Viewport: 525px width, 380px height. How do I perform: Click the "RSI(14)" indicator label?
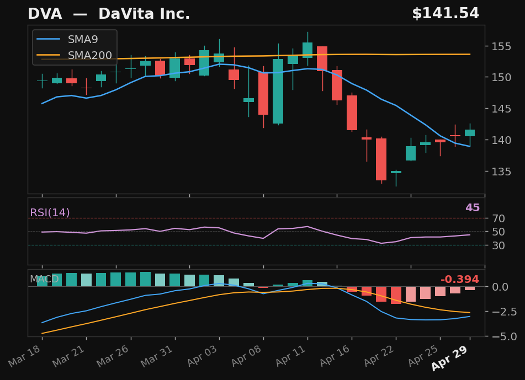click(x=50, y=212)
